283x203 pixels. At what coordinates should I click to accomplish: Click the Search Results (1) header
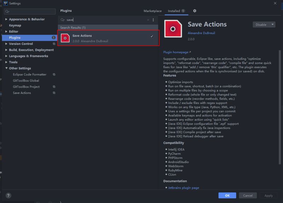(x=73, y=28)
